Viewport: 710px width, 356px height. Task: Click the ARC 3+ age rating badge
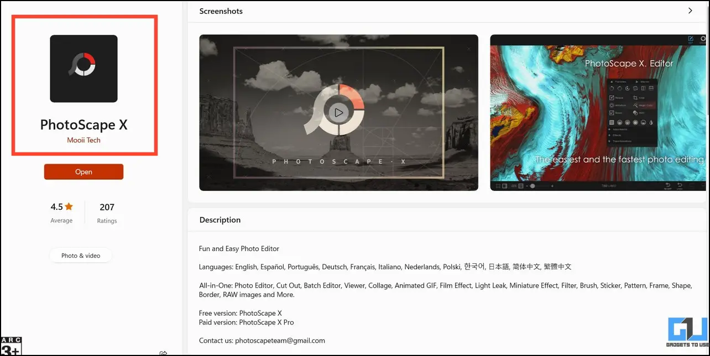point(11,346)
